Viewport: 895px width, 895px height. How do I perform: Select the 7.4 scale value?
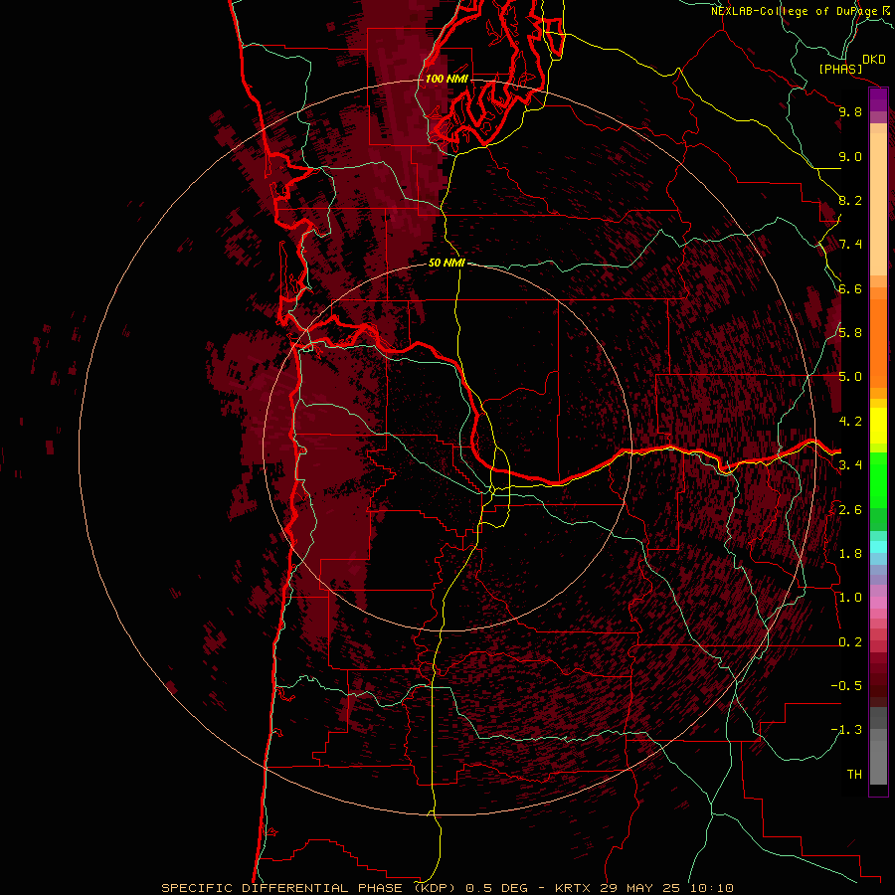coord(850,245)
